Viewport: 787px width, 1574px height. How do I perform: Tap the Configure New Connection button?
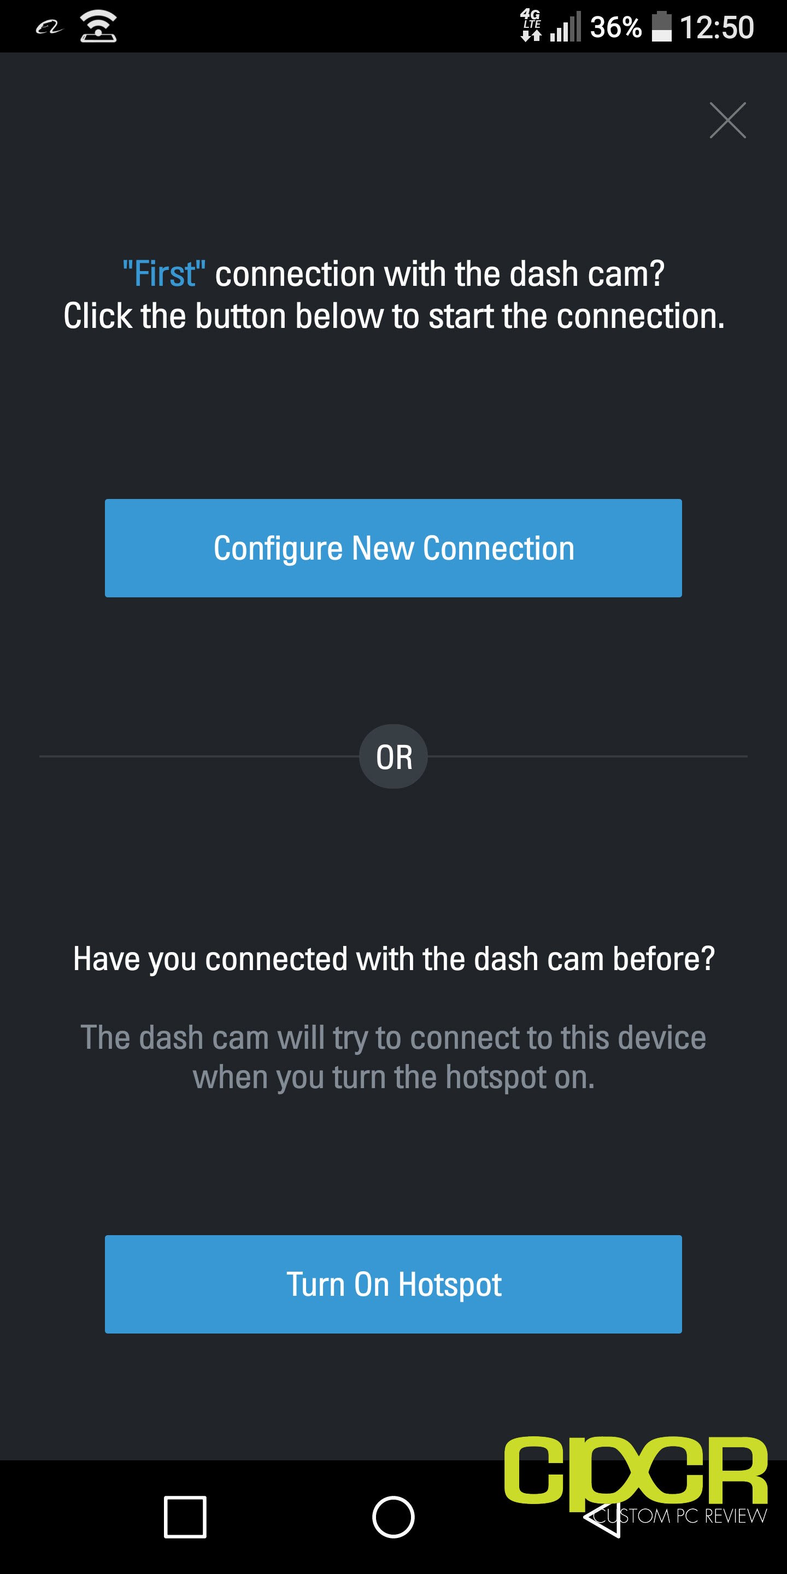tap(393, 548)
